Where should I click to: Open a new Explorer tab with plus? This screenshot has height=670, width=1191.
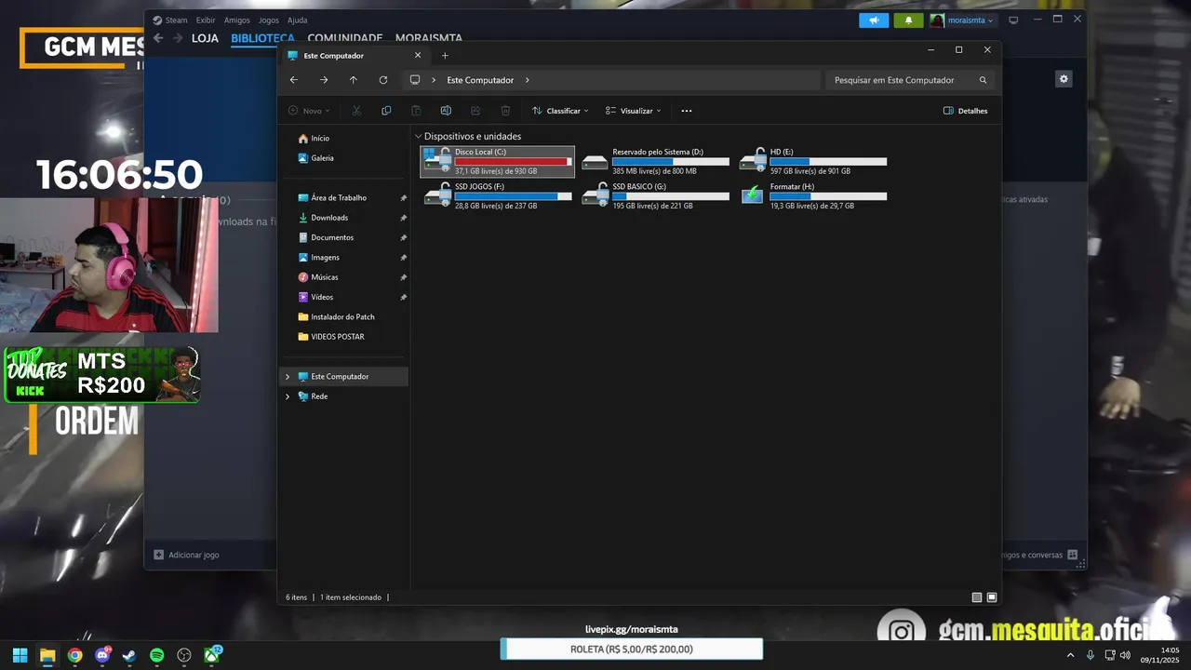click(x=445, y=56)
